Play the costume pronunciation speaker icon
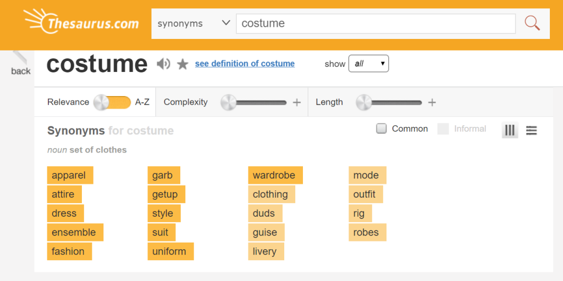Viewport: 563px width, 281px height. (163, 64)
